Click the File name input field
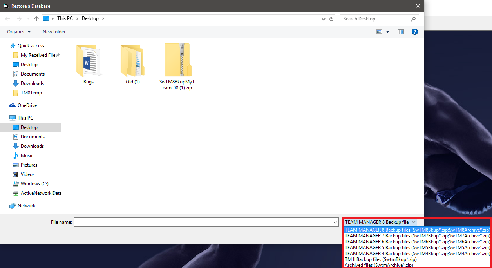492x268 pixels. click(x=203, y=222)
